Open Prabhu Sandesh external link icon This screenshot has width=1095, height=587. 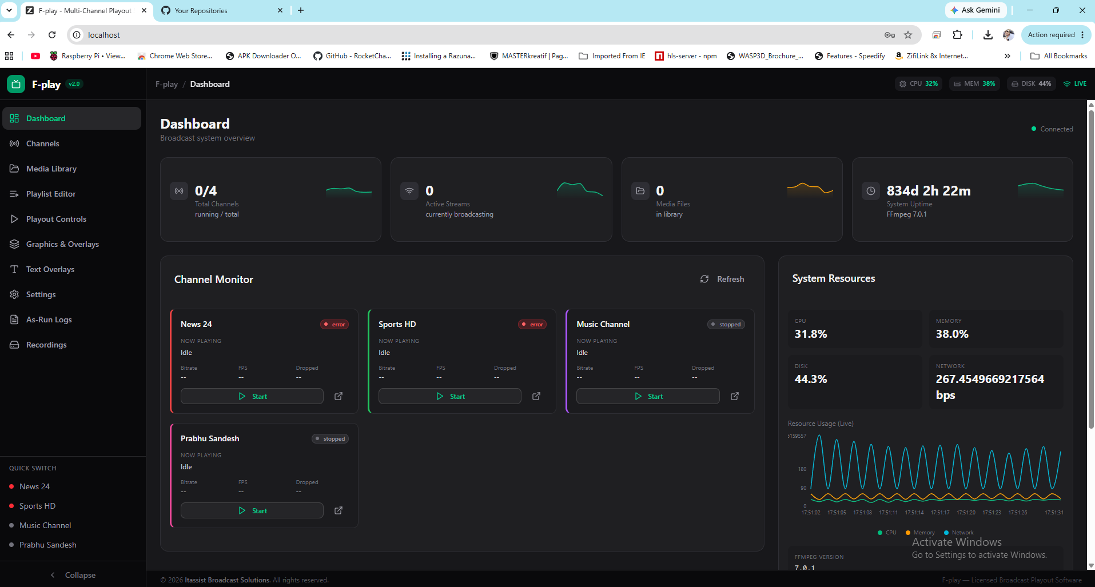pos(339,510)
